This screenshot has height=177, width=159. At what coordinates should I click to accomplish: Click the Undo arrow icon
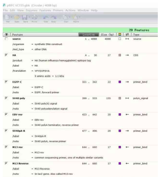(x=46, y=17)
